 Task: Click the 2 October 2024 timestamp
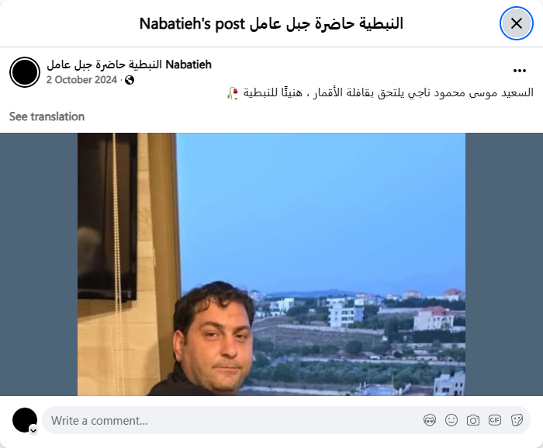tap(81, 80)
